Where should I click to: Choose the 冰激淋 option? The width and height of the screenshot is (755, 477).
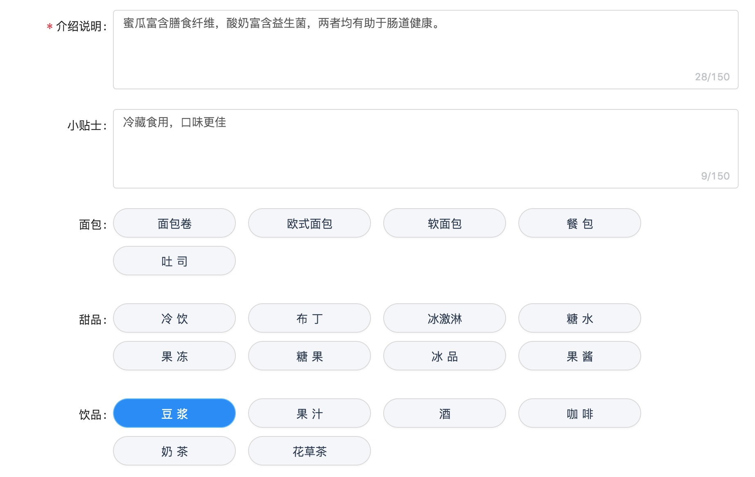tap(445, 318)
